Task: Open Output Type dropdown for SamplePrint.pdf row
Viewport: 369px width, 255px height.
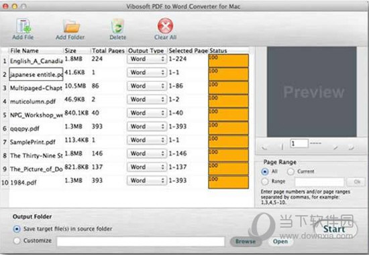Action: click(147, 140)
